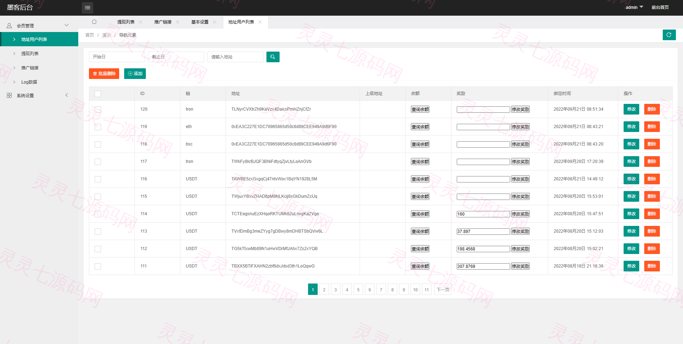The width and height of the screenshot is (683, 344).
Task: Focus the 请输入地址 search field
Action: tap(235, 57)
